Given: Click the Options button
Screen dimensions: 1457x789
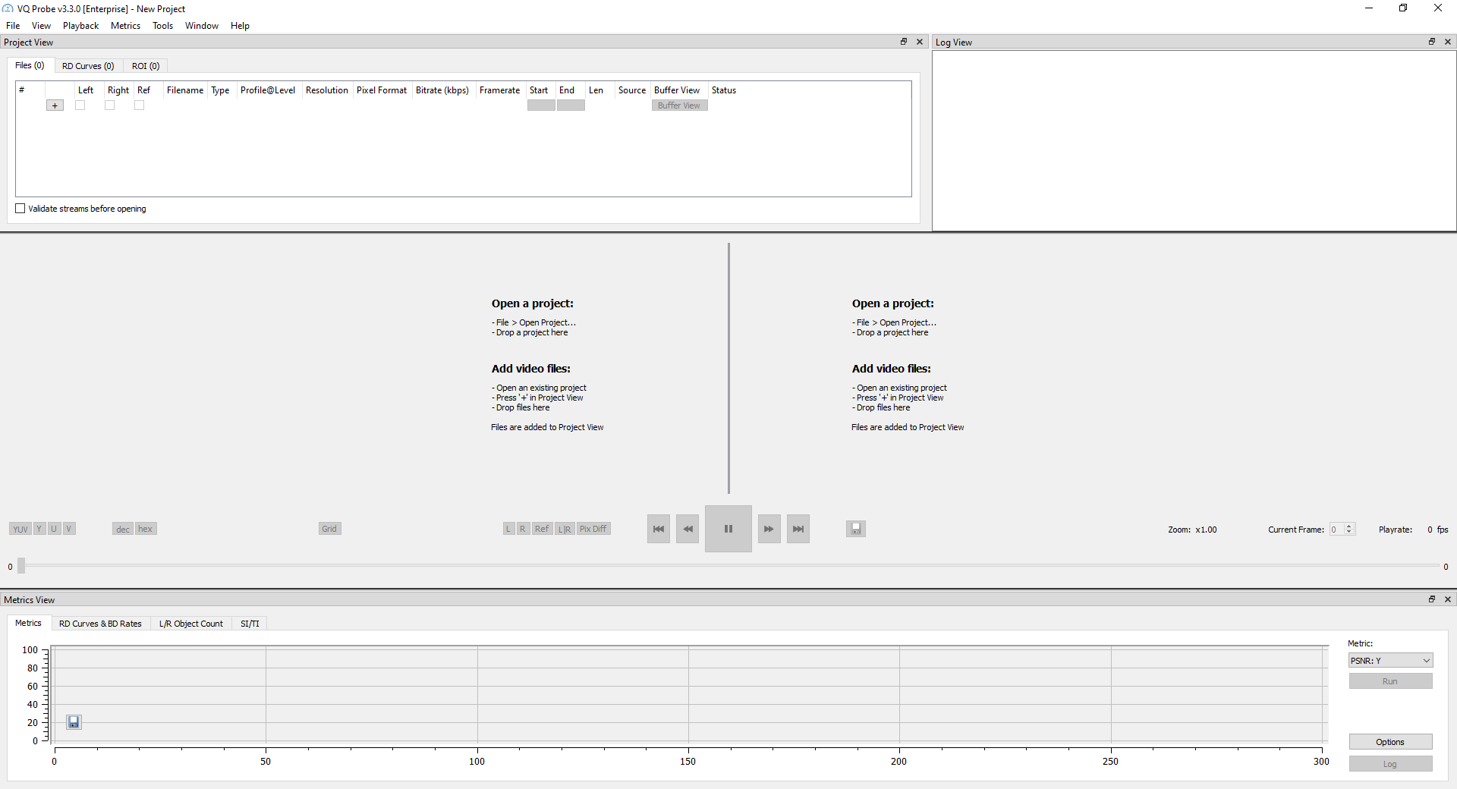Looking at the screenshot, I should (x=1390, y=742).
